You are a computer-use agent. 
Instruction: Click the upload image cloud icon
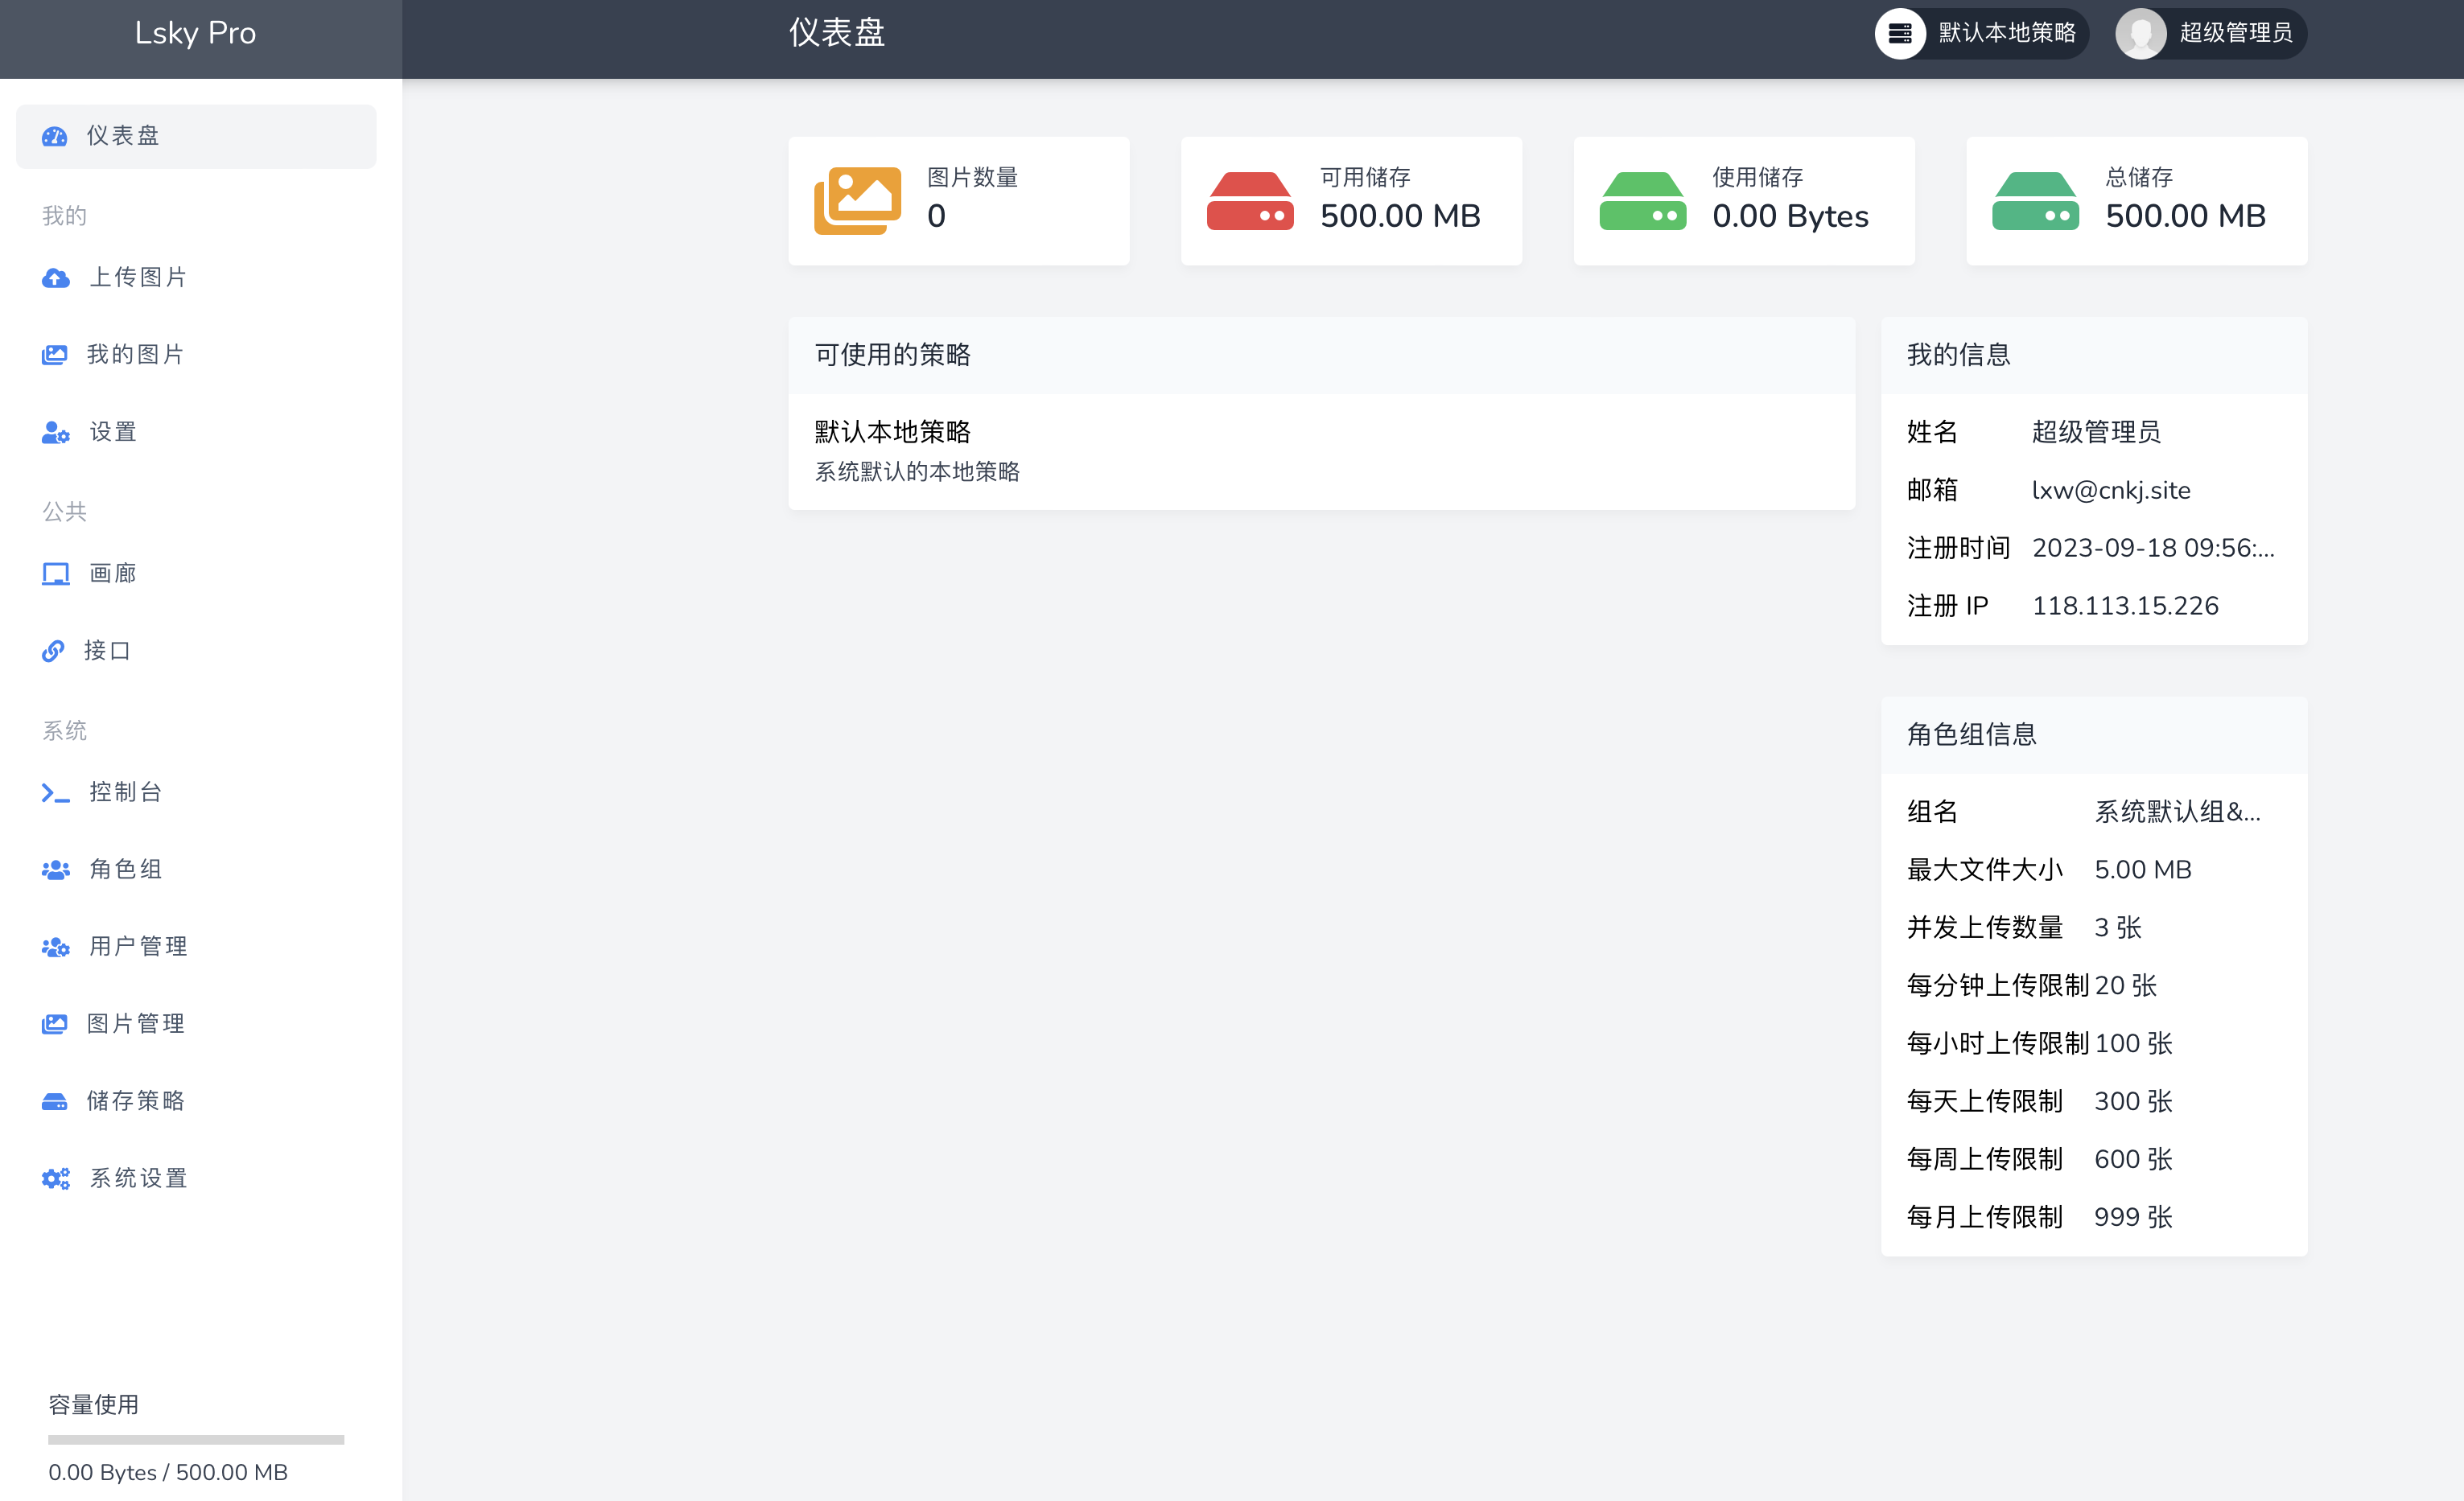pos(55,278)
